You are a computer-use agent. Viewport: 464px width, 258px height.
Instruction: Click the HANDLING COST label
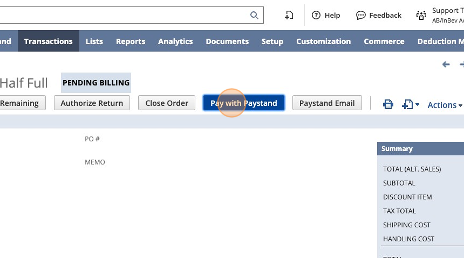[408, 239]
